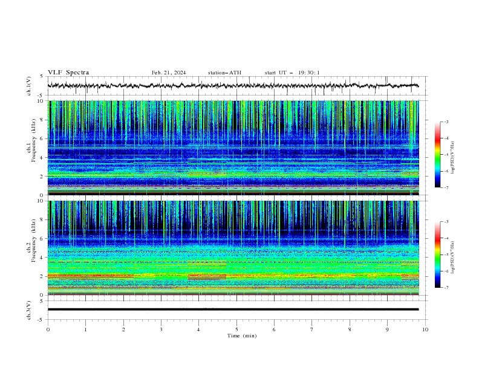Click the time axis tick label "9"

tap(387, 329)
